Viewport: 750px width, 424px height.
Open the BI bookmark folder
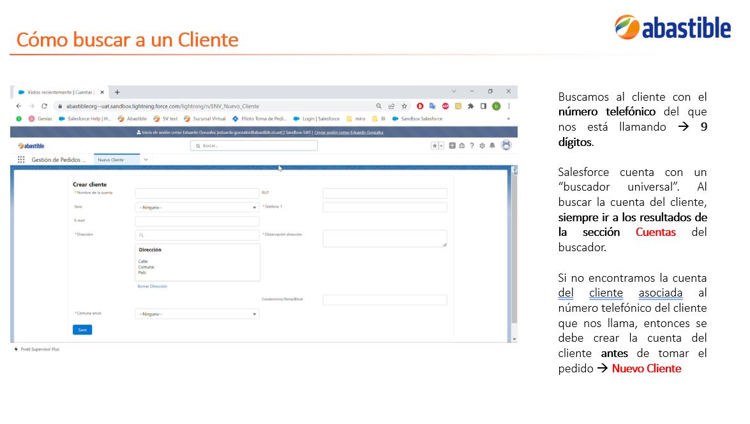point(379,119)
